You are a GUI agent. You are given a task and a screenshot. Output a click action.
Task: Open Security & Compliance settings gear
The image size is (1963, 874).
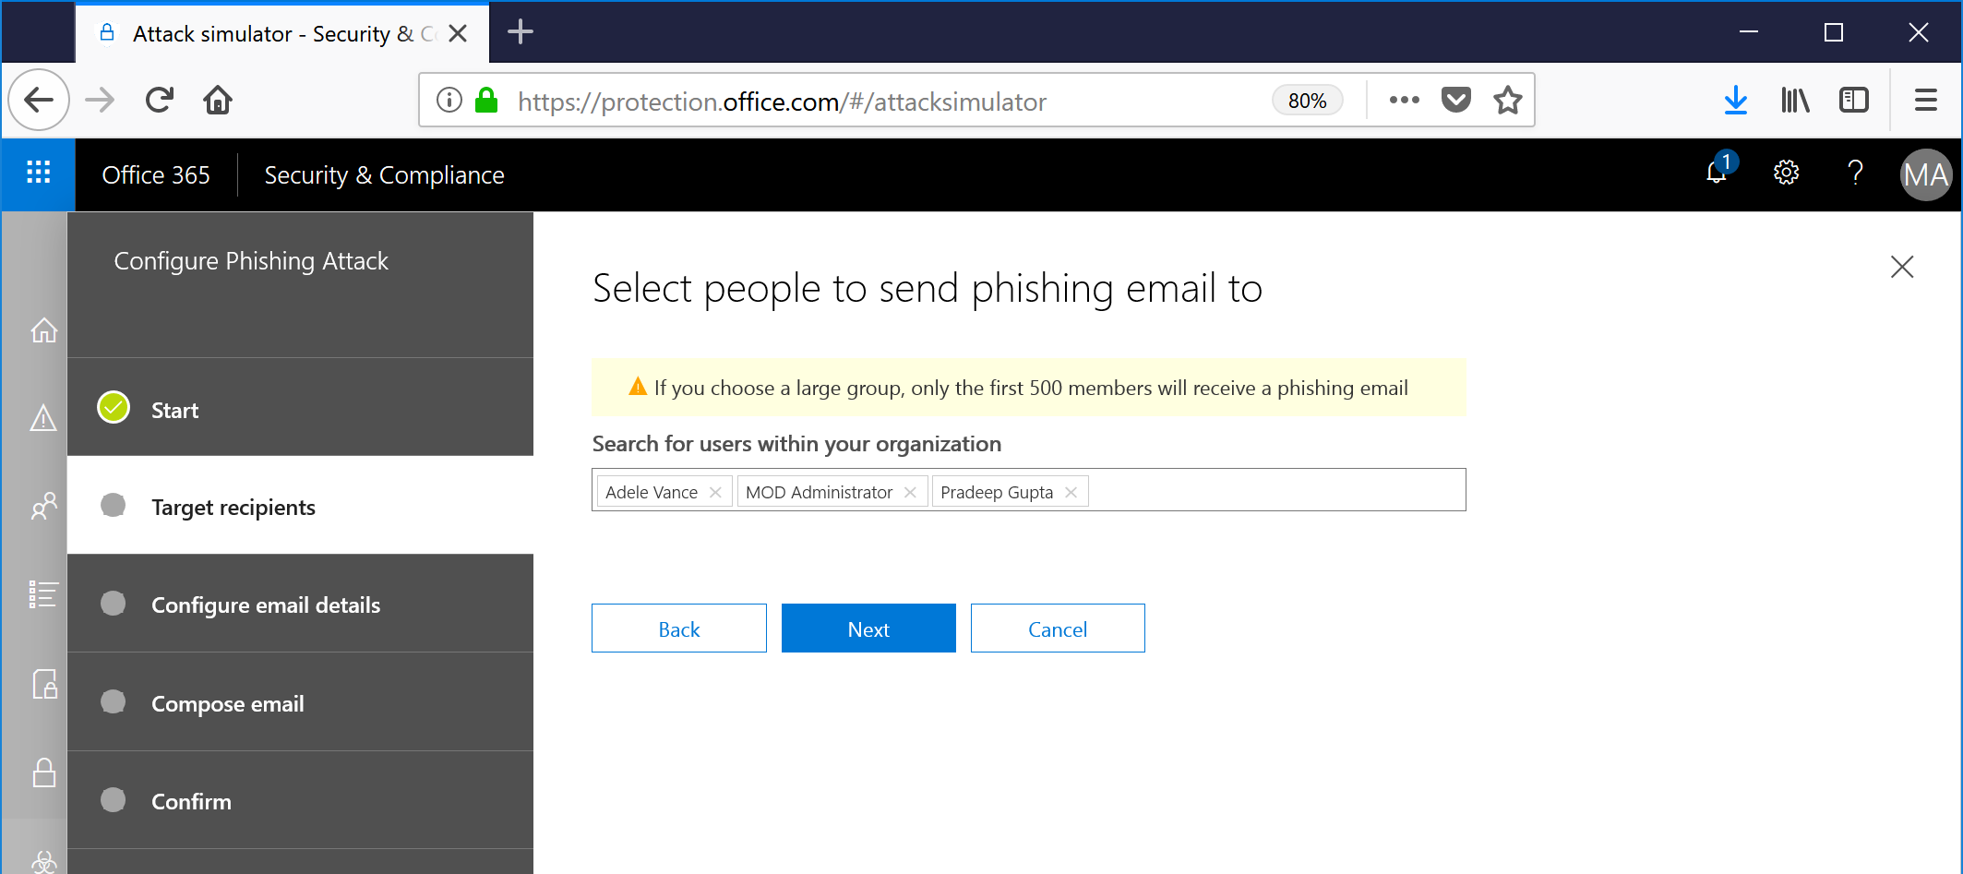click(1786, 173)
